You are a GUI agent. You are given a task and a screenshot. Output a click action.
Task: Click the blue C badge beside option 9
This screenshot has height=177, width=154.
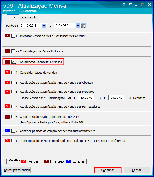coord(7,131)
